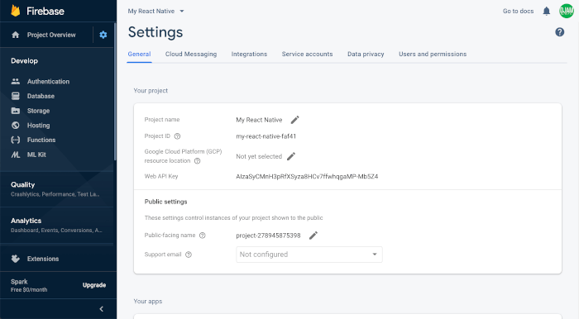Click the Upgrade plan button

(x=94, y=285)
